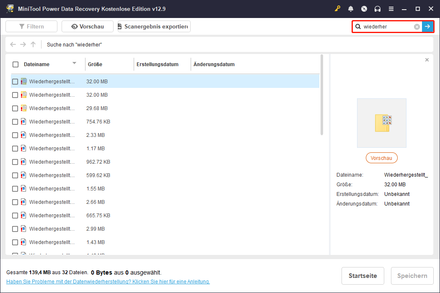Screen dimensions: 440x293
Task: Click the Vorschau toolbar button
Action: tap(88, 26)
